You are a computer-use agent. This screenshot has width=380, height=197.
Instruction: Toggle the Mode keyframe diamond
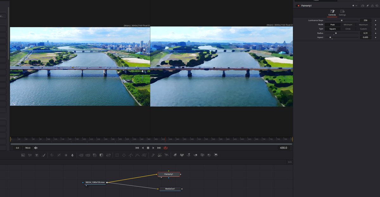pos(376,25)
